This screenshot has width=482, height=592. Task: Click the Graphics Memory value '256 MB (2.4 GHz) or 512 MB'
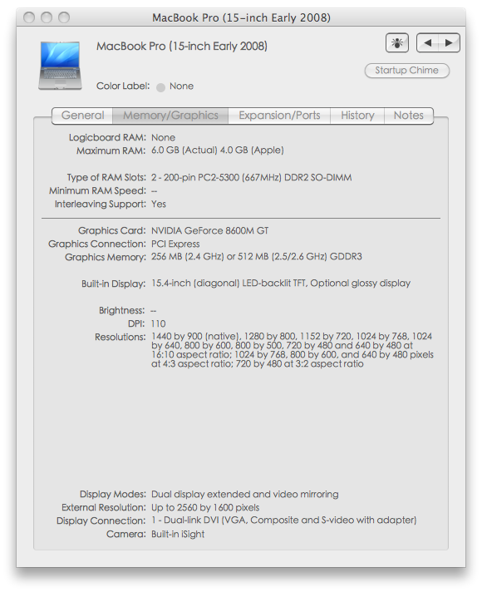(x=257, y=257)
